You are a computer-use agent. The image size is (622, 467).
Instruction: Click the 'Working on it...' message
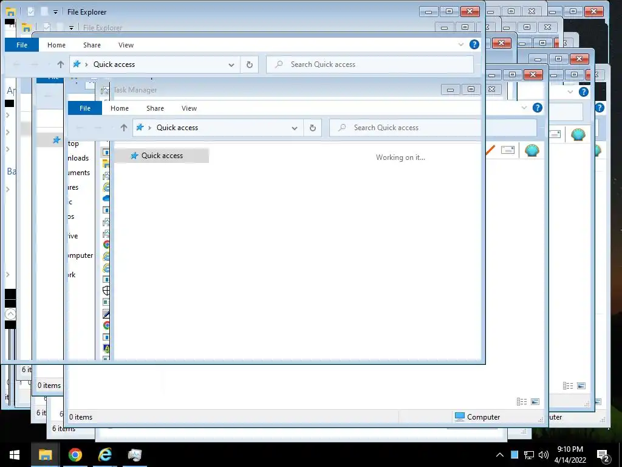coord(400,157)
